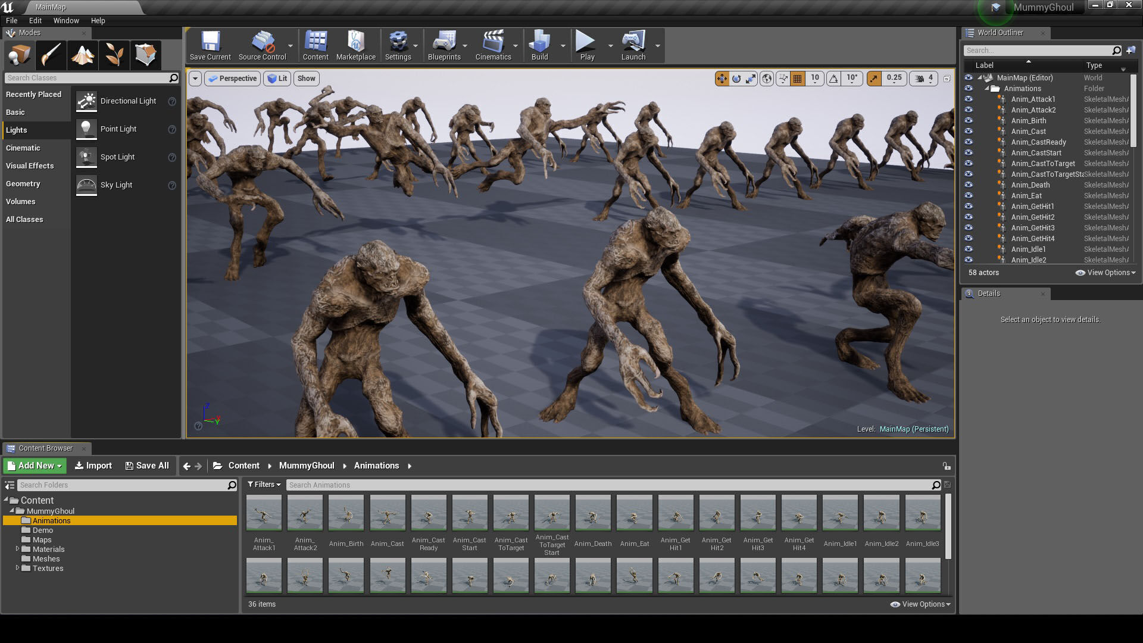The height and width of the screenshot is (643, 1143).
Task: Navigate back in Content Browser history
Action: pos(187,466)
